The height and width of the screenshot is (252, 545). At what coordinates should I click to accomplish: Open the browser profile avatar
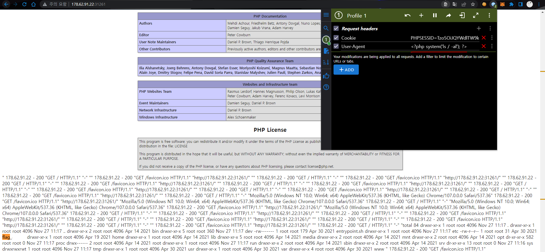pos(530,4)
